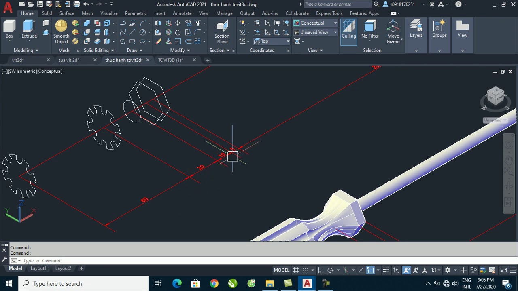The height and width of the screenshot is (291, 518).
Task: Open the Solid ribbon tab
Action: 47,13
